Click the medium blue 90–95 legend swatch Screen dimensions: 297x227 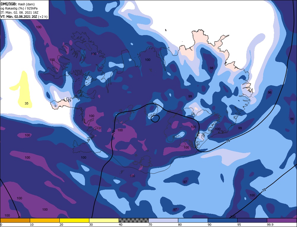(222, 220)
